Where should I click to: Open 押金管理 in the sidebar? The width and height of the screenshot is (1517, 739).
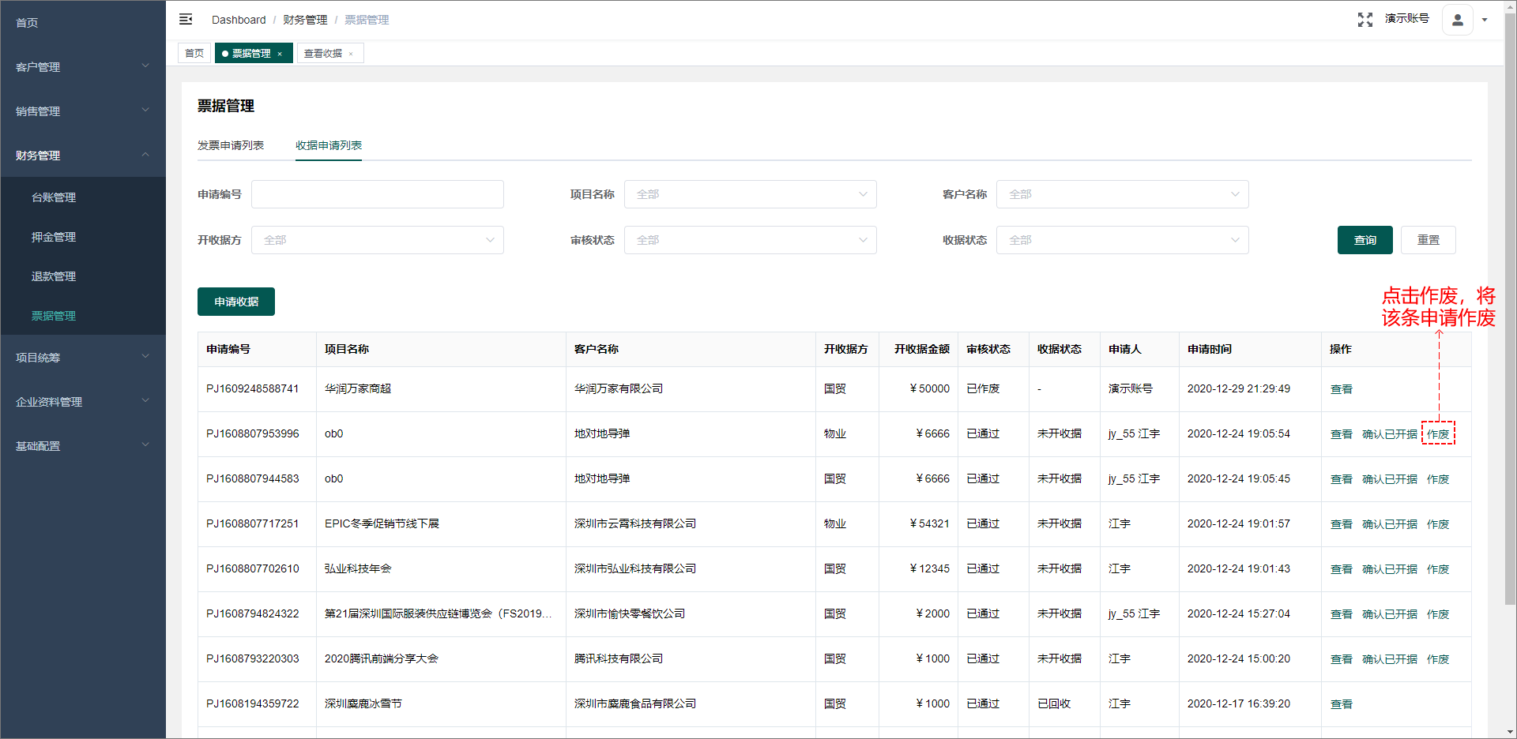tap(83, 237)
